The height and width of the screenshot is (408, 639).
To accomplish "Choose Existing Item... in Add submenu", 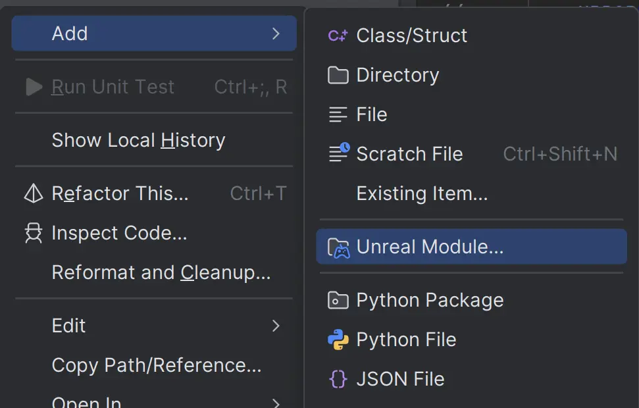I will tap(422, 193).
